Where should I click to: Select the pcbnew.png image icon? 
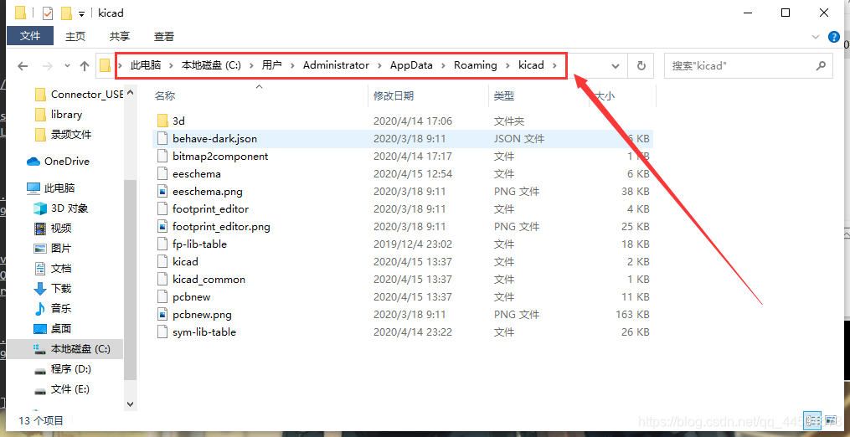[162, 315]
